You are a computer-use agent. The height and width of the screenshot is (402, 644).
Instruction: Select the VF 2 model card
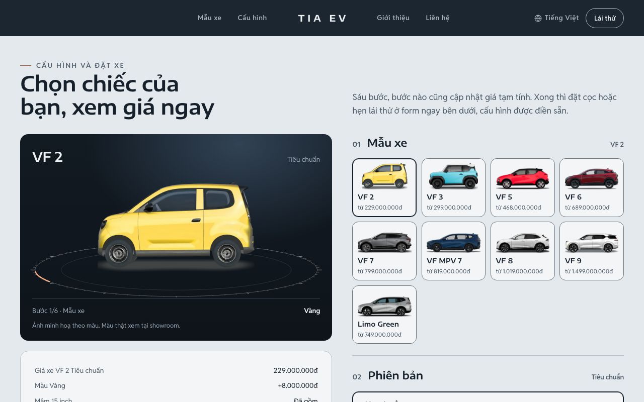(x=384, y=187)
